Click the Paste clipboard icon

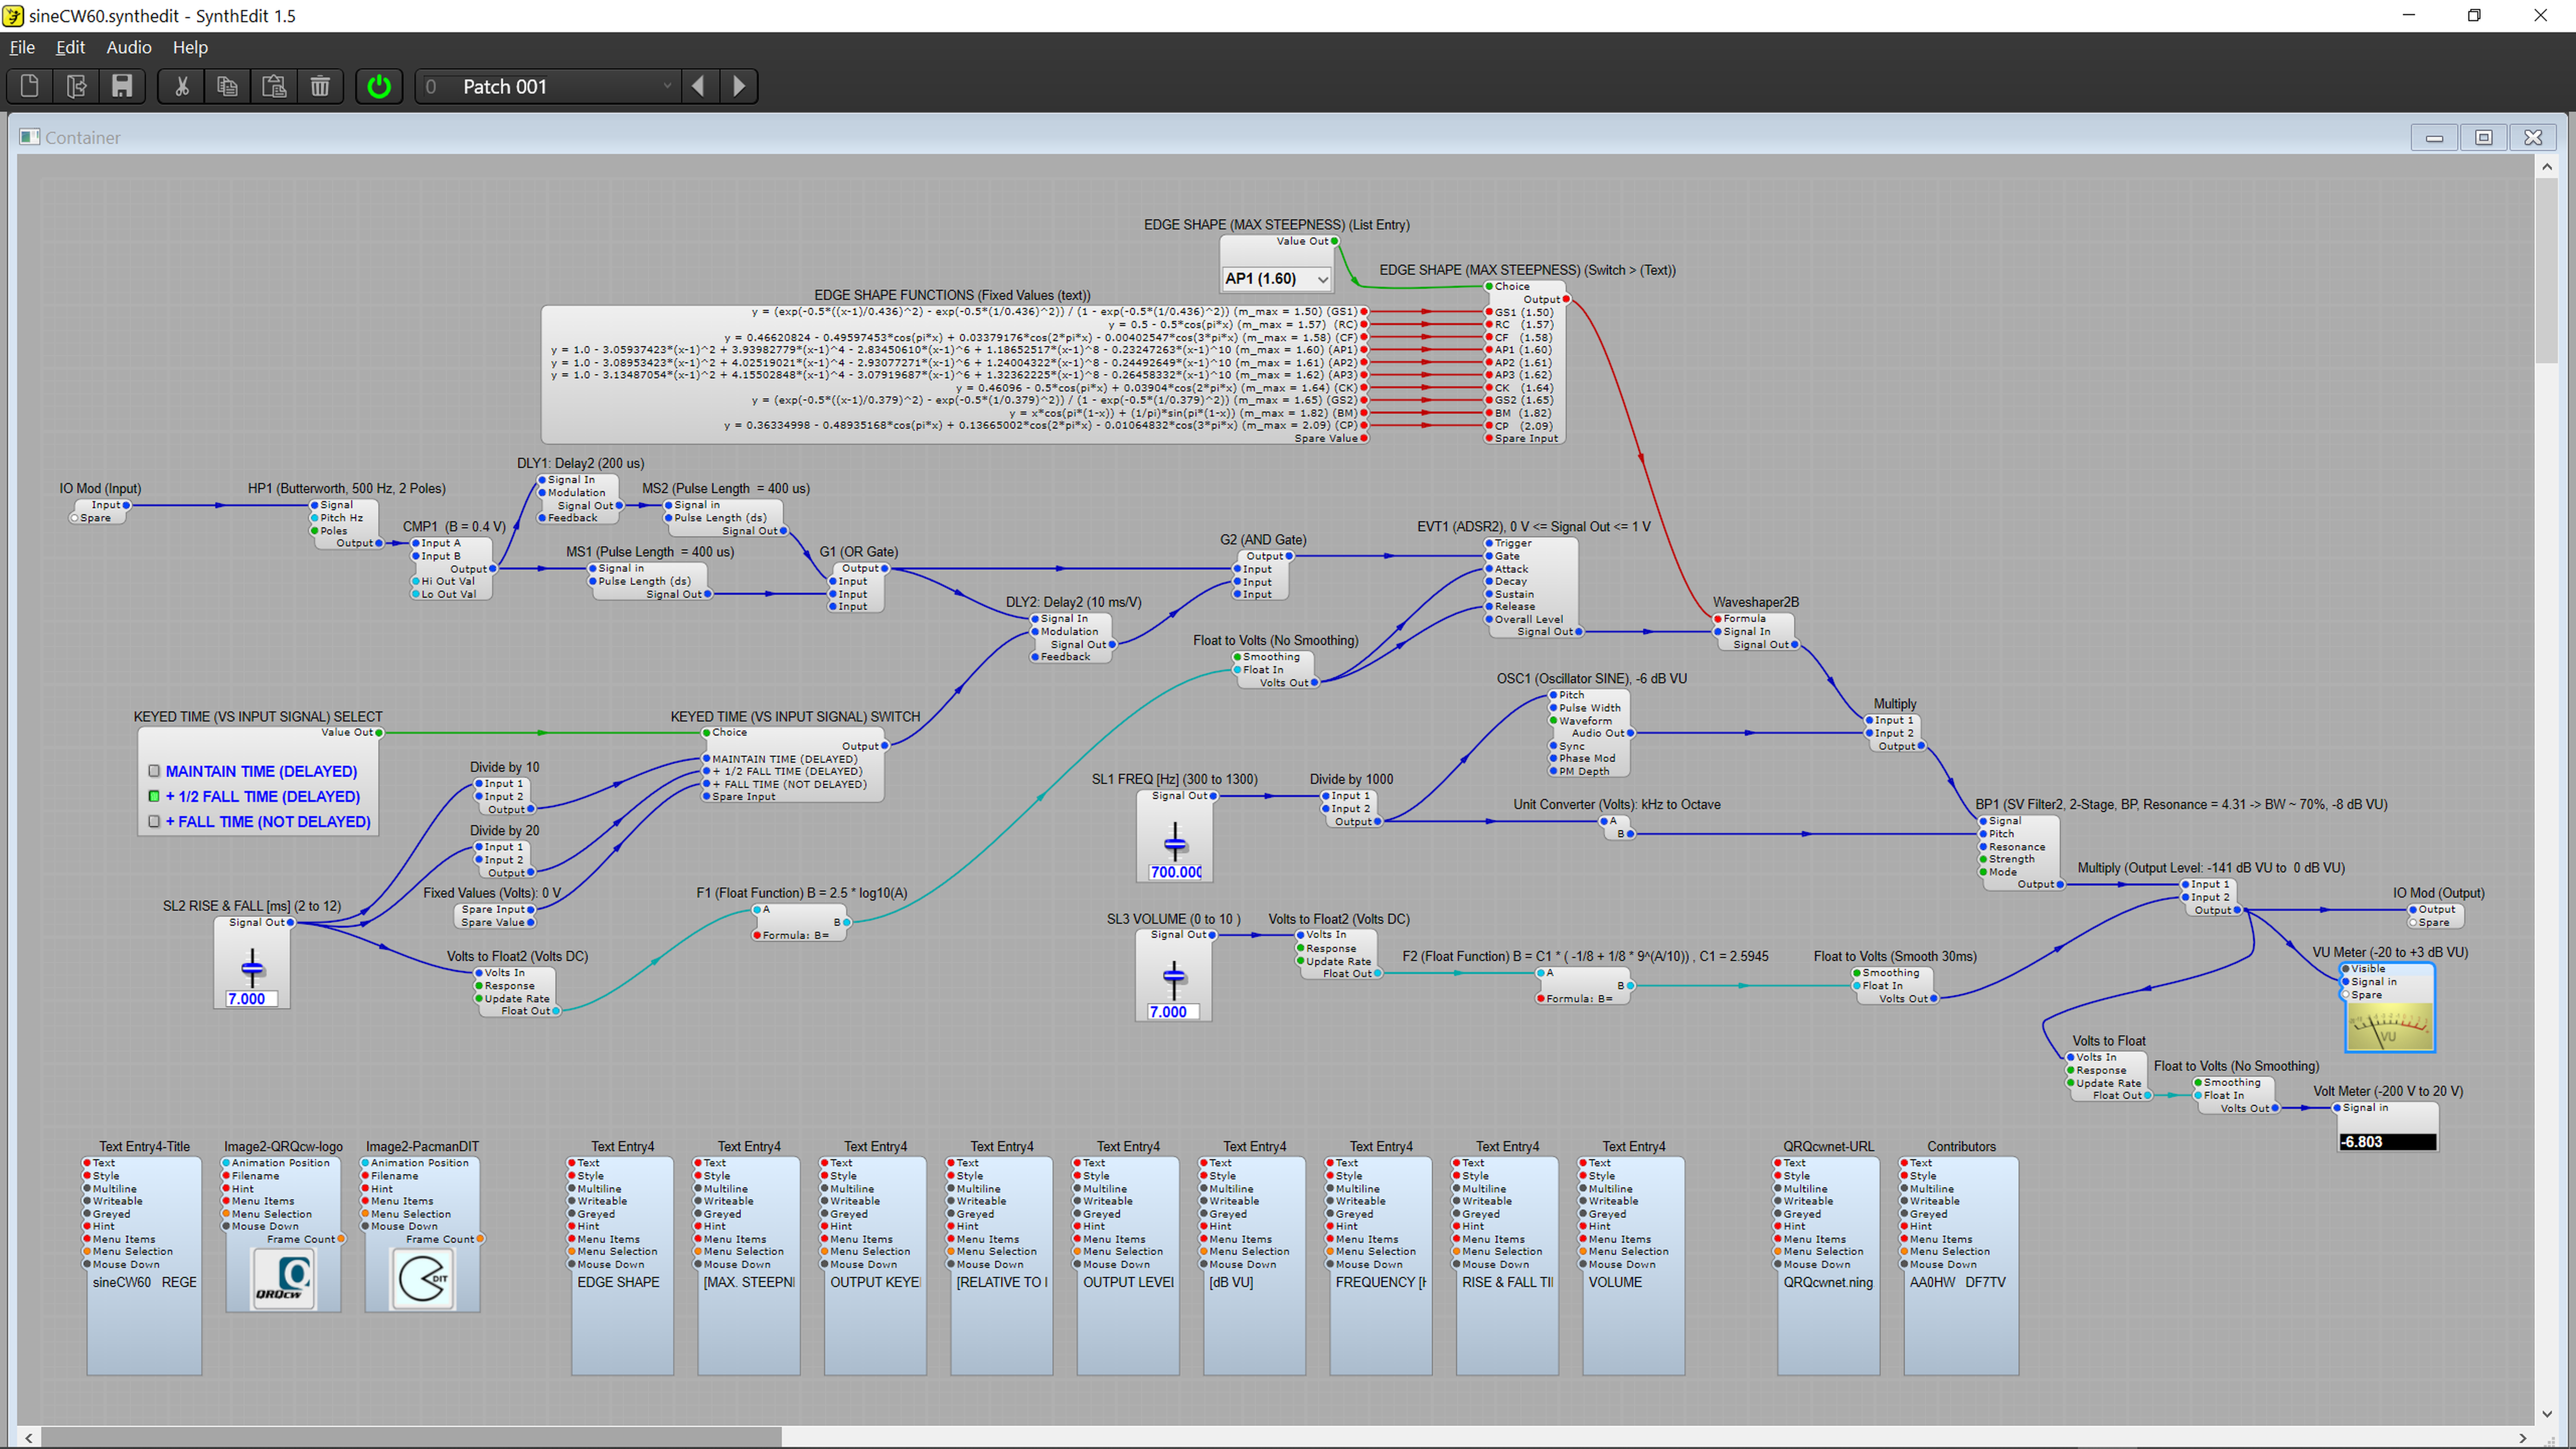(x=274, y=86)
